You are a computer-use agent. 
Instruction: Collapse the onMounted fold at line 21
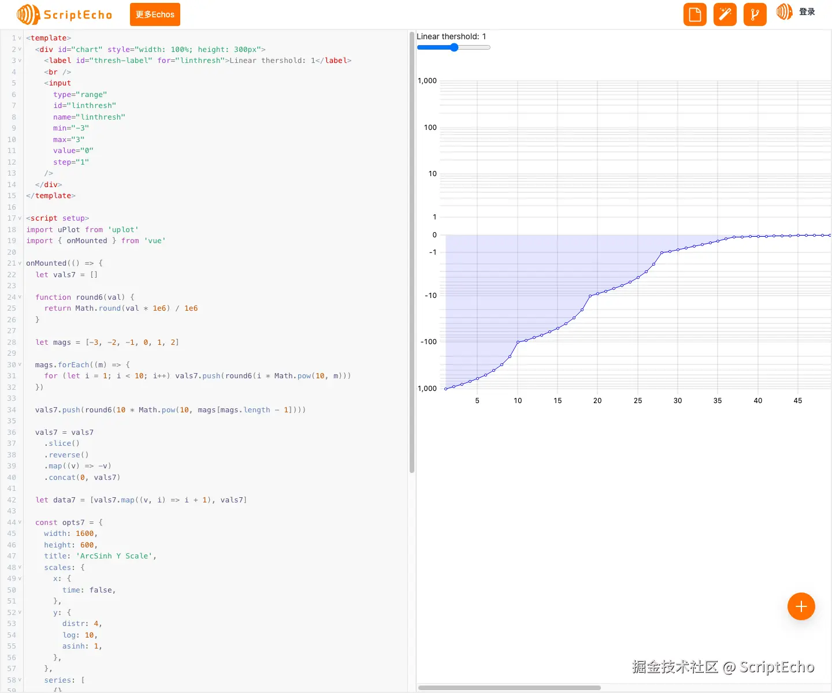[x=20, y=263]
